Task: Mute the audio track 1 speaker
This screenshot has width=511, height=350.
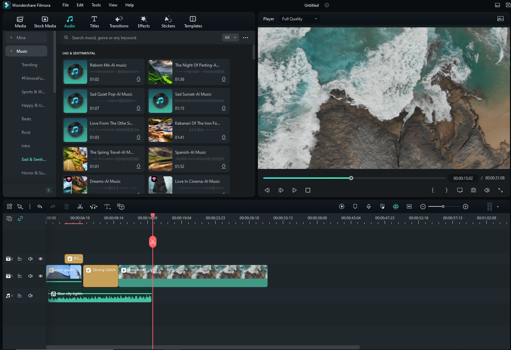Action: [30, 296]
